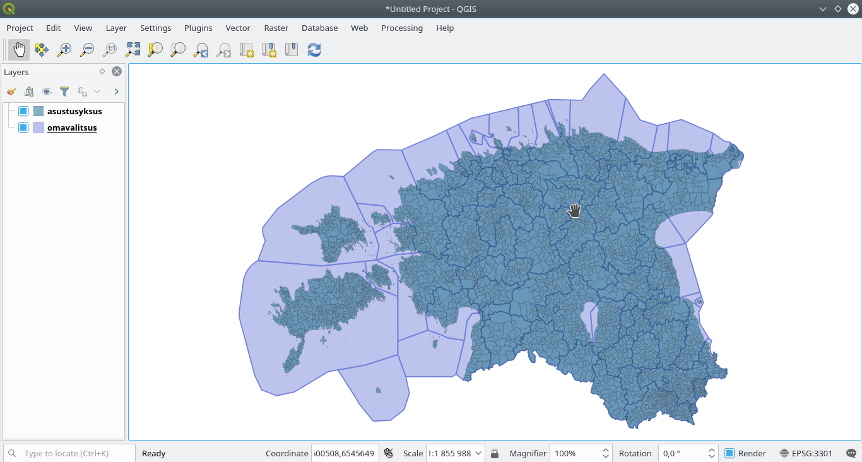Go to Zoom Next view
The image size is (862, 462).
[223, 49]
